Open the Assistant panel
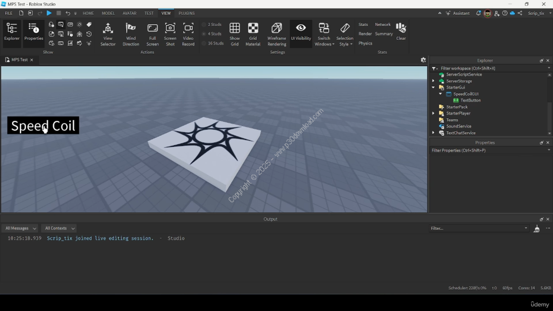 coord(458,13)
